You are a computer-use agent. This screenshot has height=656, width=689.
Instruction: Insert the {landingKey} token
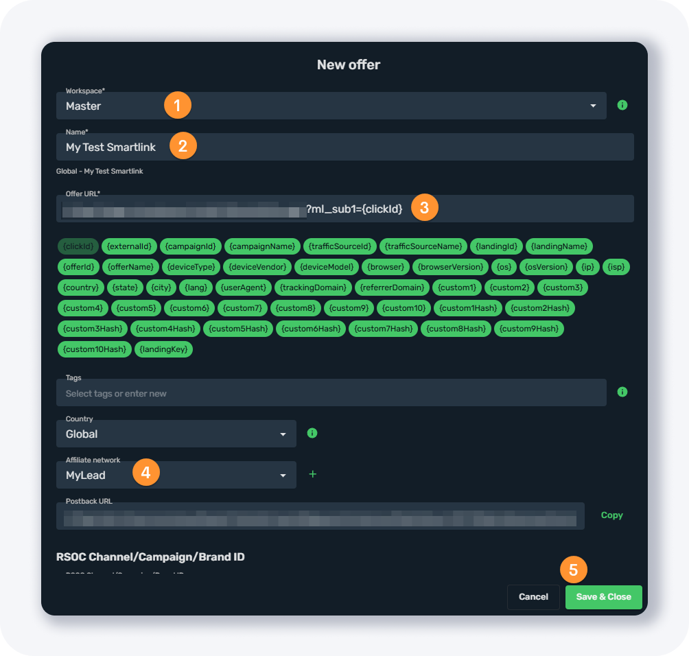[x=164, y=349]
